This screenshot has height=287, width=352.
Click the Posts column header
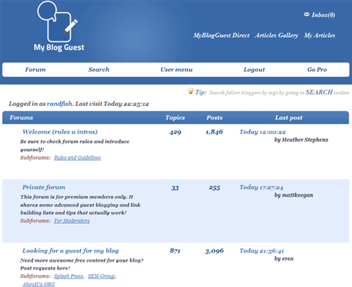pos(215,118)
